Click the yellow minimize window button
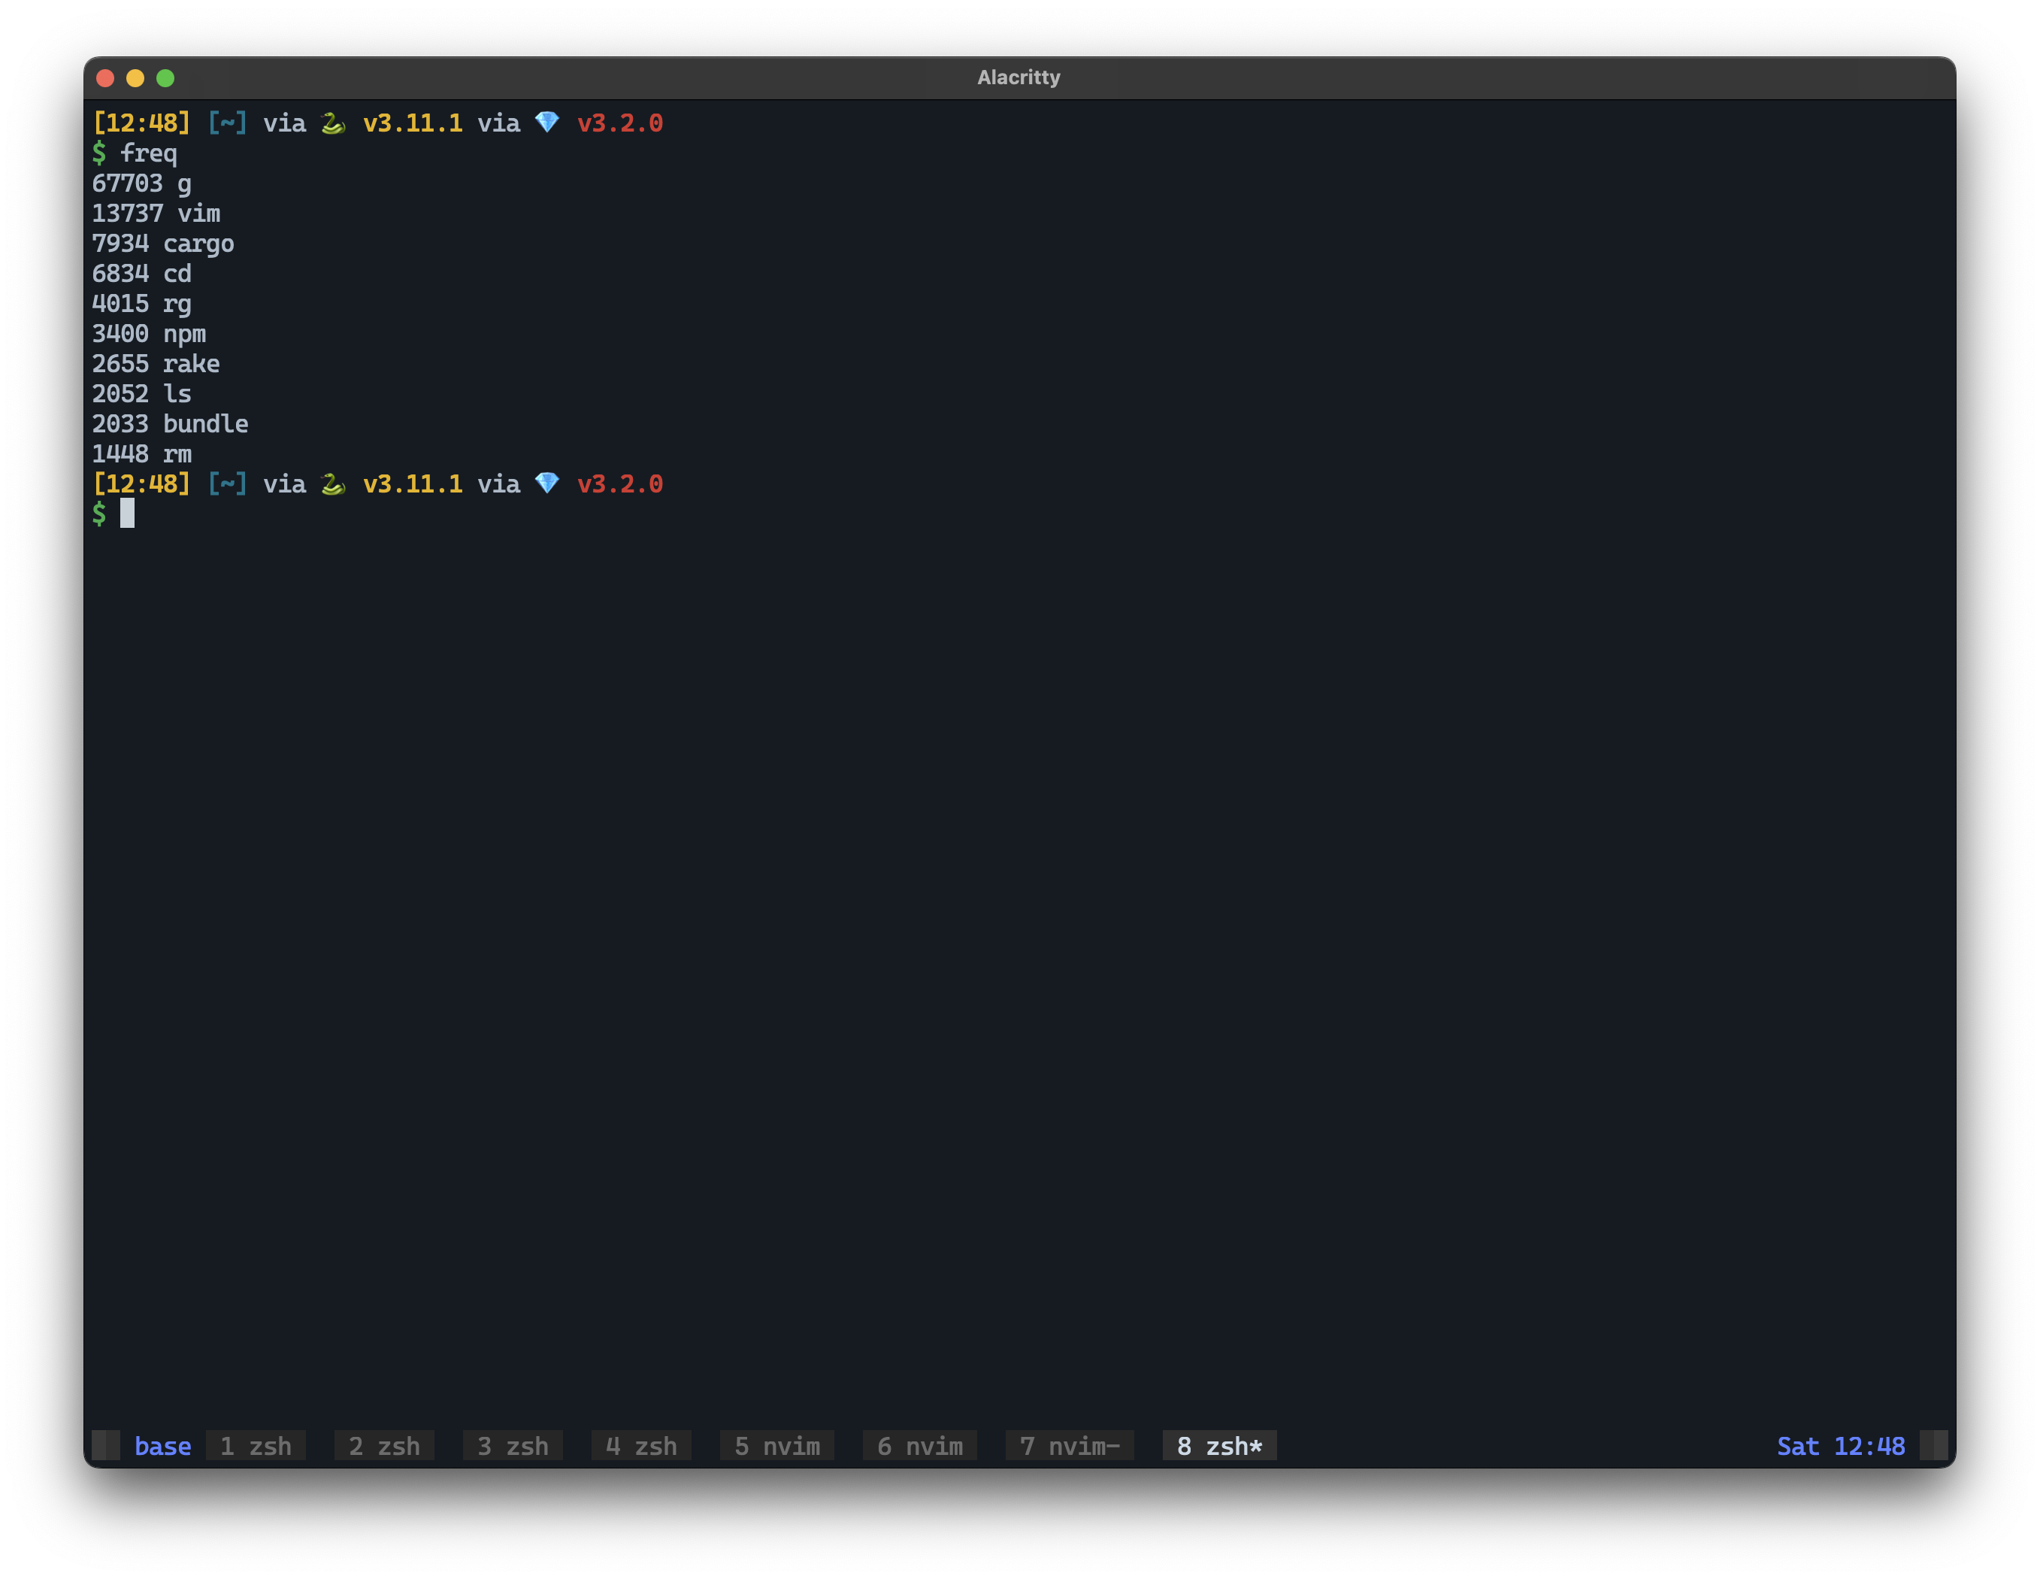The width and height of the screenshot is (2040, 1579). (135, 78)
